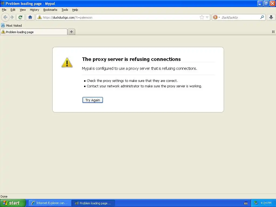The height and width of the screenshot is (207, 276).
Task: Switch to Internet Explorer taskbar item
Action: tap(50, 203)
